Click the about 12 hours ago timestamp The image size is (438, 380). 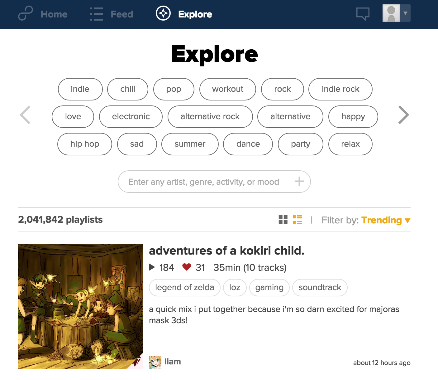[382, 363]
